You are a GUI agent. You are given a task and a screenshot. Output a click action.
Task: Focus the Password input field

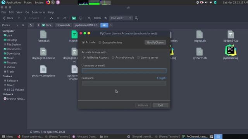tap(124, 83)
